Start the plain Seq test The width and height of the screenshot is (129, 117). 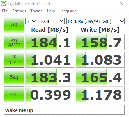click(x=14, y=77)
